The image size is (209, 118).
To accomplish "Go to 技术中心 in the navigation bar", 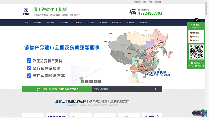I will (x=103, y=23).
